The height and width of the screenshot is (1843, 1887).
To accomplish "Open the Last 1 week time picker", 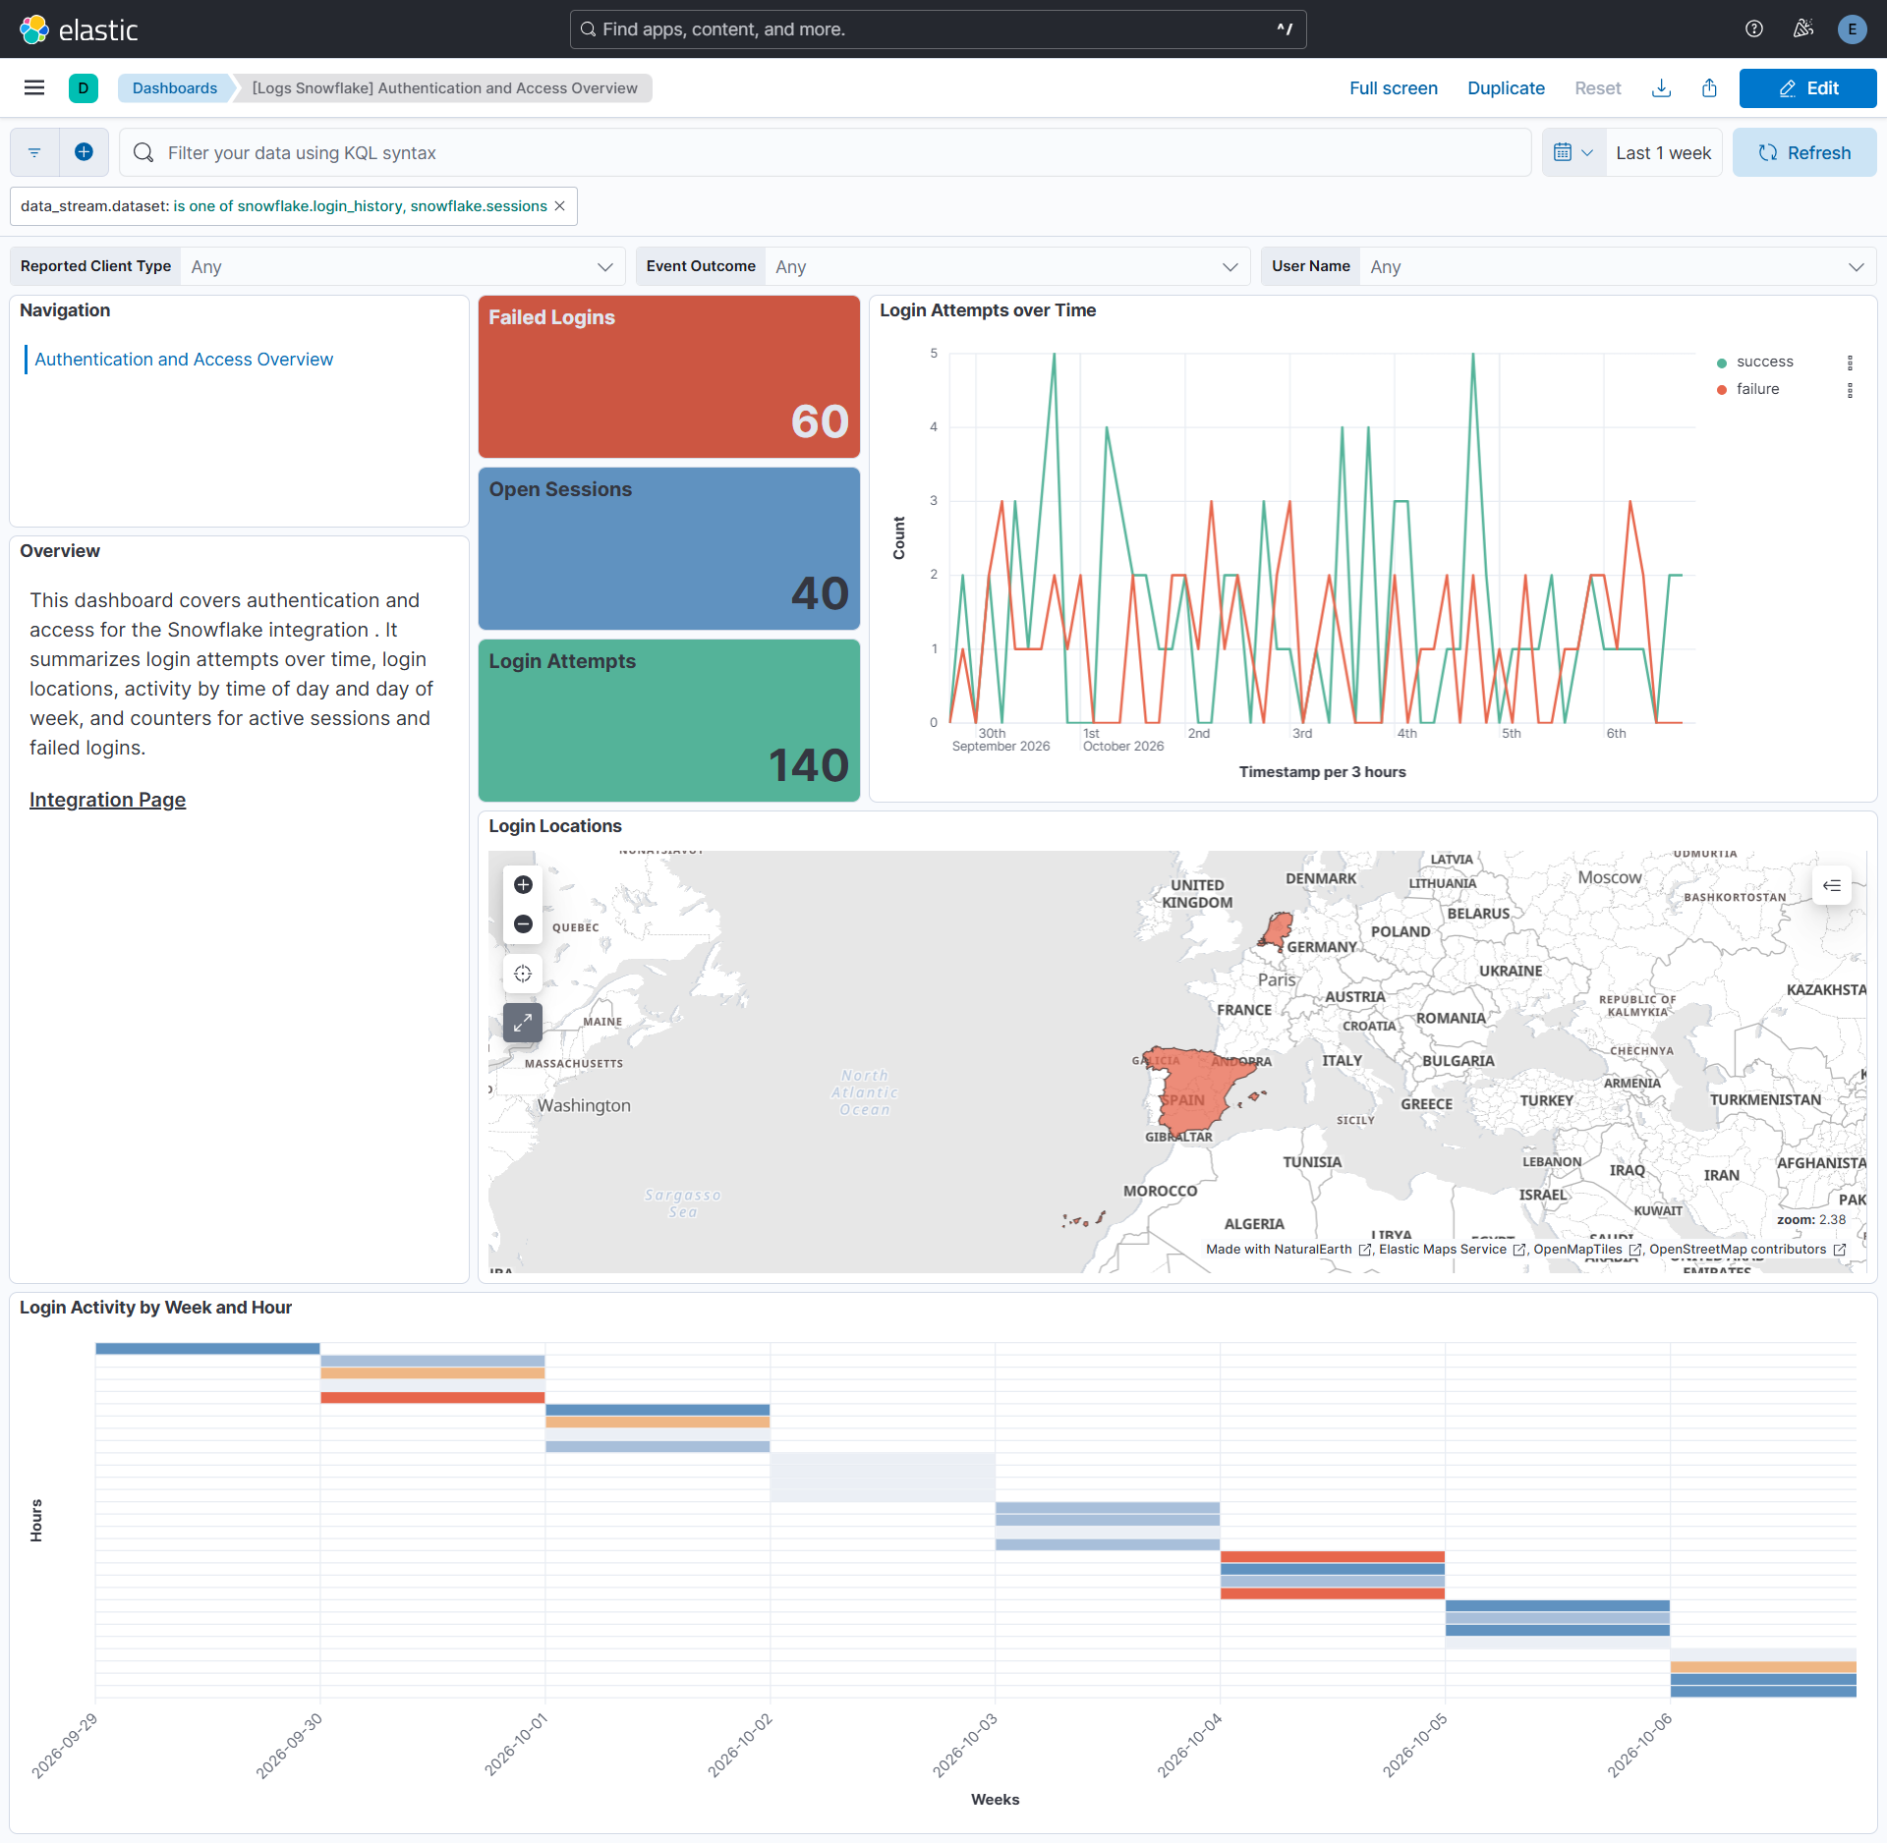I will 1663,152.
